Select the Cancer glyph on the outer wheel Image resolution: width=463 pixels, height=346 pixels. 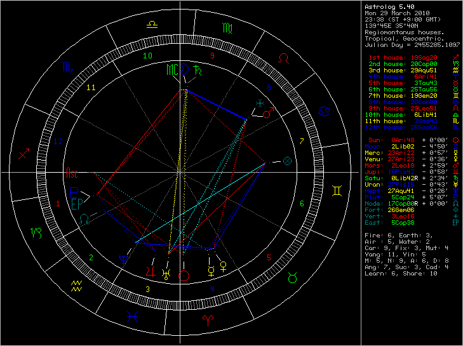click(x=324, y=111)
